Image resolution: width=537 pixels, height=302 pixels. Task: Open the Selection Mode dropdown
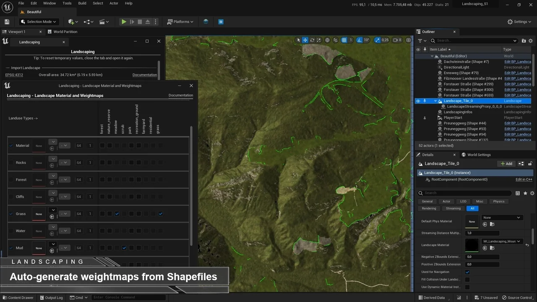tap(39, 22)
